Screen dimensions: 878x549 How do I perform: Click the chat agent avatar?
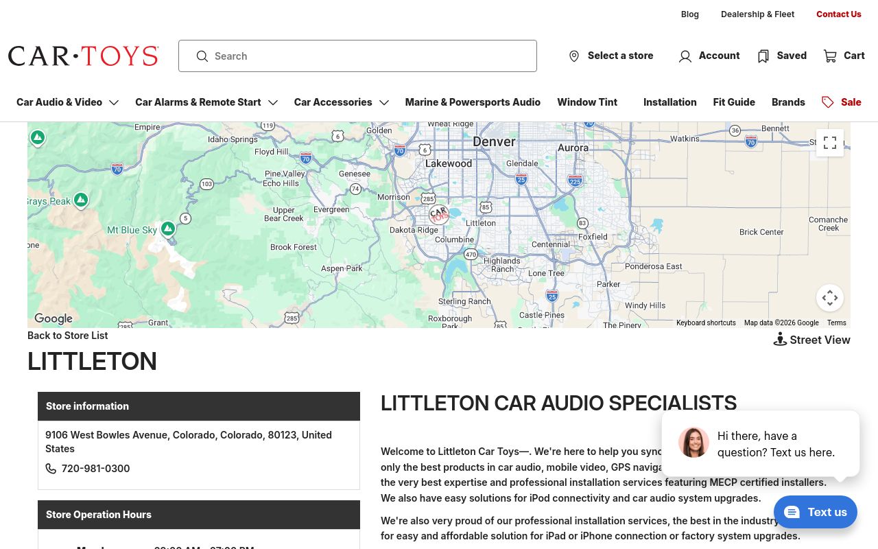click(x=693, y=443)
